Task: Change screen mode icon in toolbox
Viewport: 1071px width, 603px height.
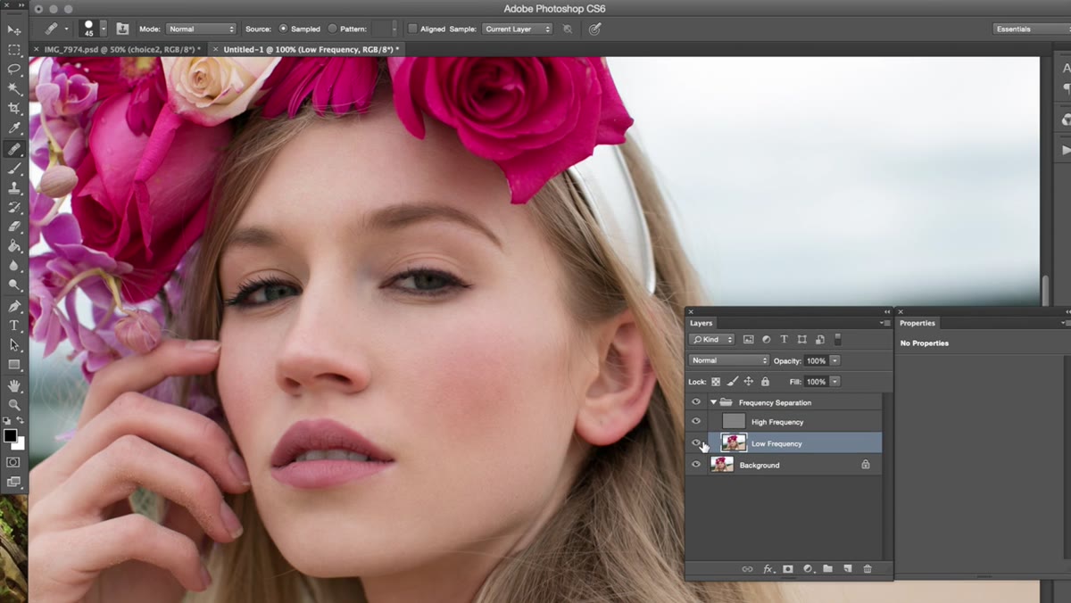Action: tap(13, 482)
